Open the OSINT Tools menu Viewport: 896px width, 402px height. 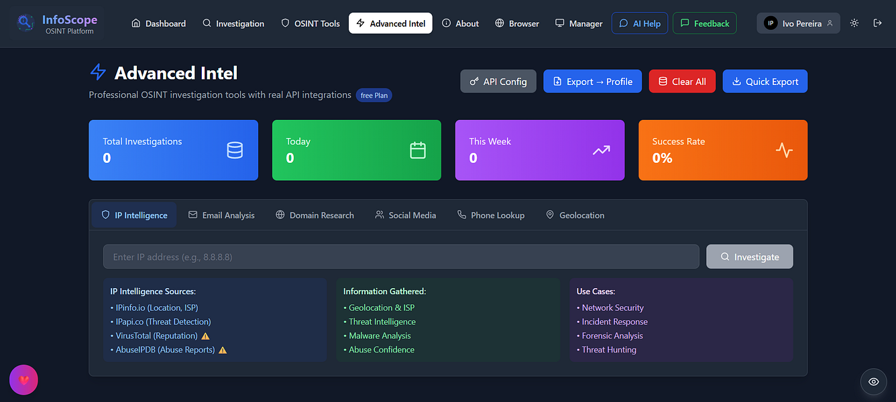(x=310, y=23)
